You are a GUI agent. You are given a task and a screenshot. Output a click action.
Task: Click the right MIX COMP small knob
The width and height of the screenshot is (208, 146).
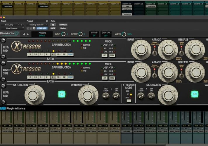click(141, 96)
